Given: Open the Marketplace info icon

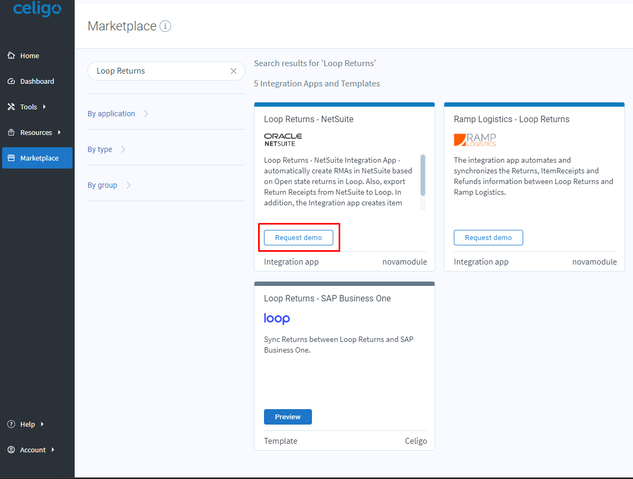Looking at the screenshot, I should (165, 26).
